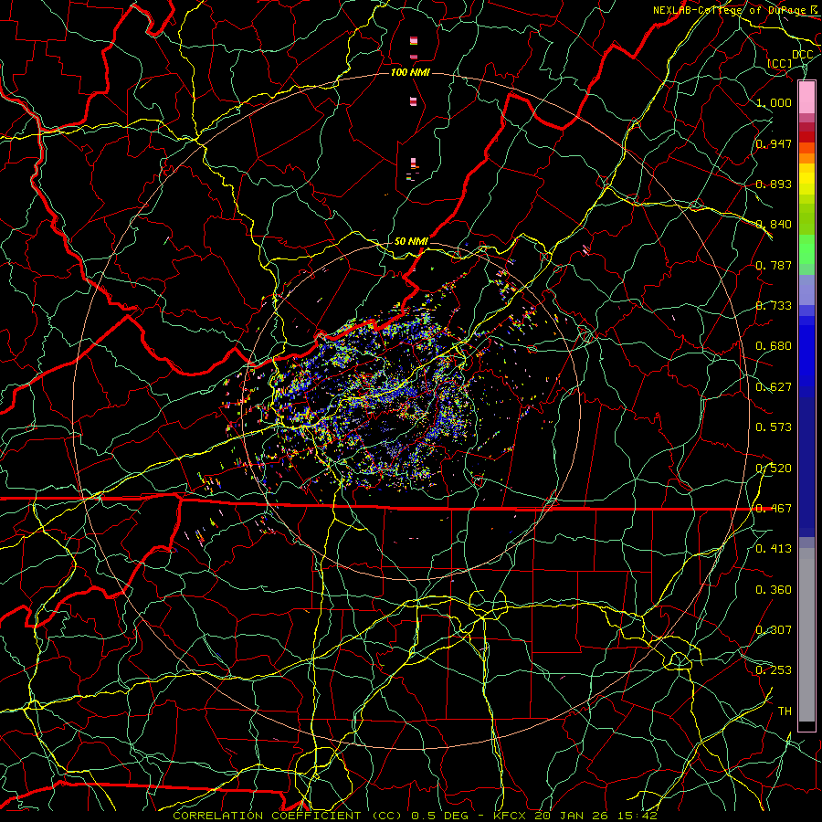Click the 20 JAN 26 date text
This screenshot has width=822, height=822.
[x=571, y=816]
